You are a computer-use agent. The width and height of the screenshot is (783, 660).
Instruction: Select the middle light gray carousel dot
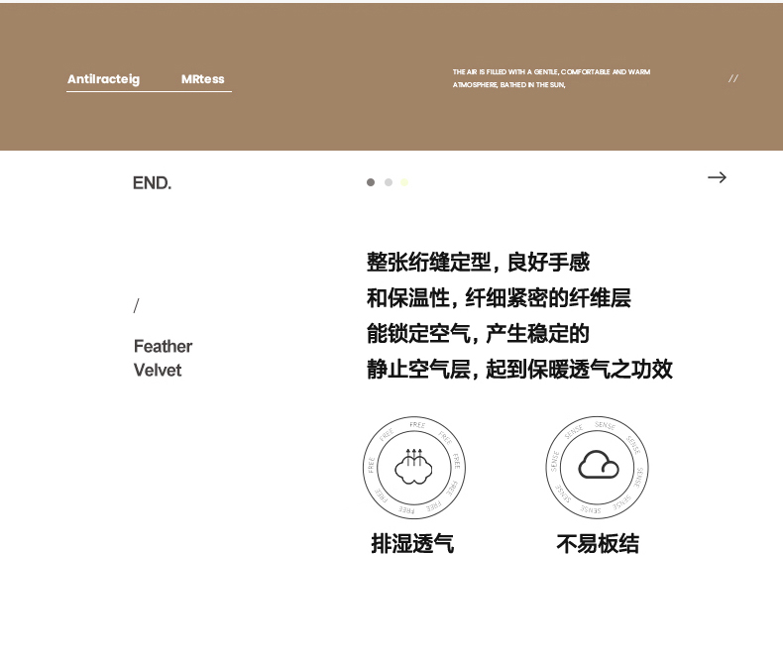(x=389, y=182)
